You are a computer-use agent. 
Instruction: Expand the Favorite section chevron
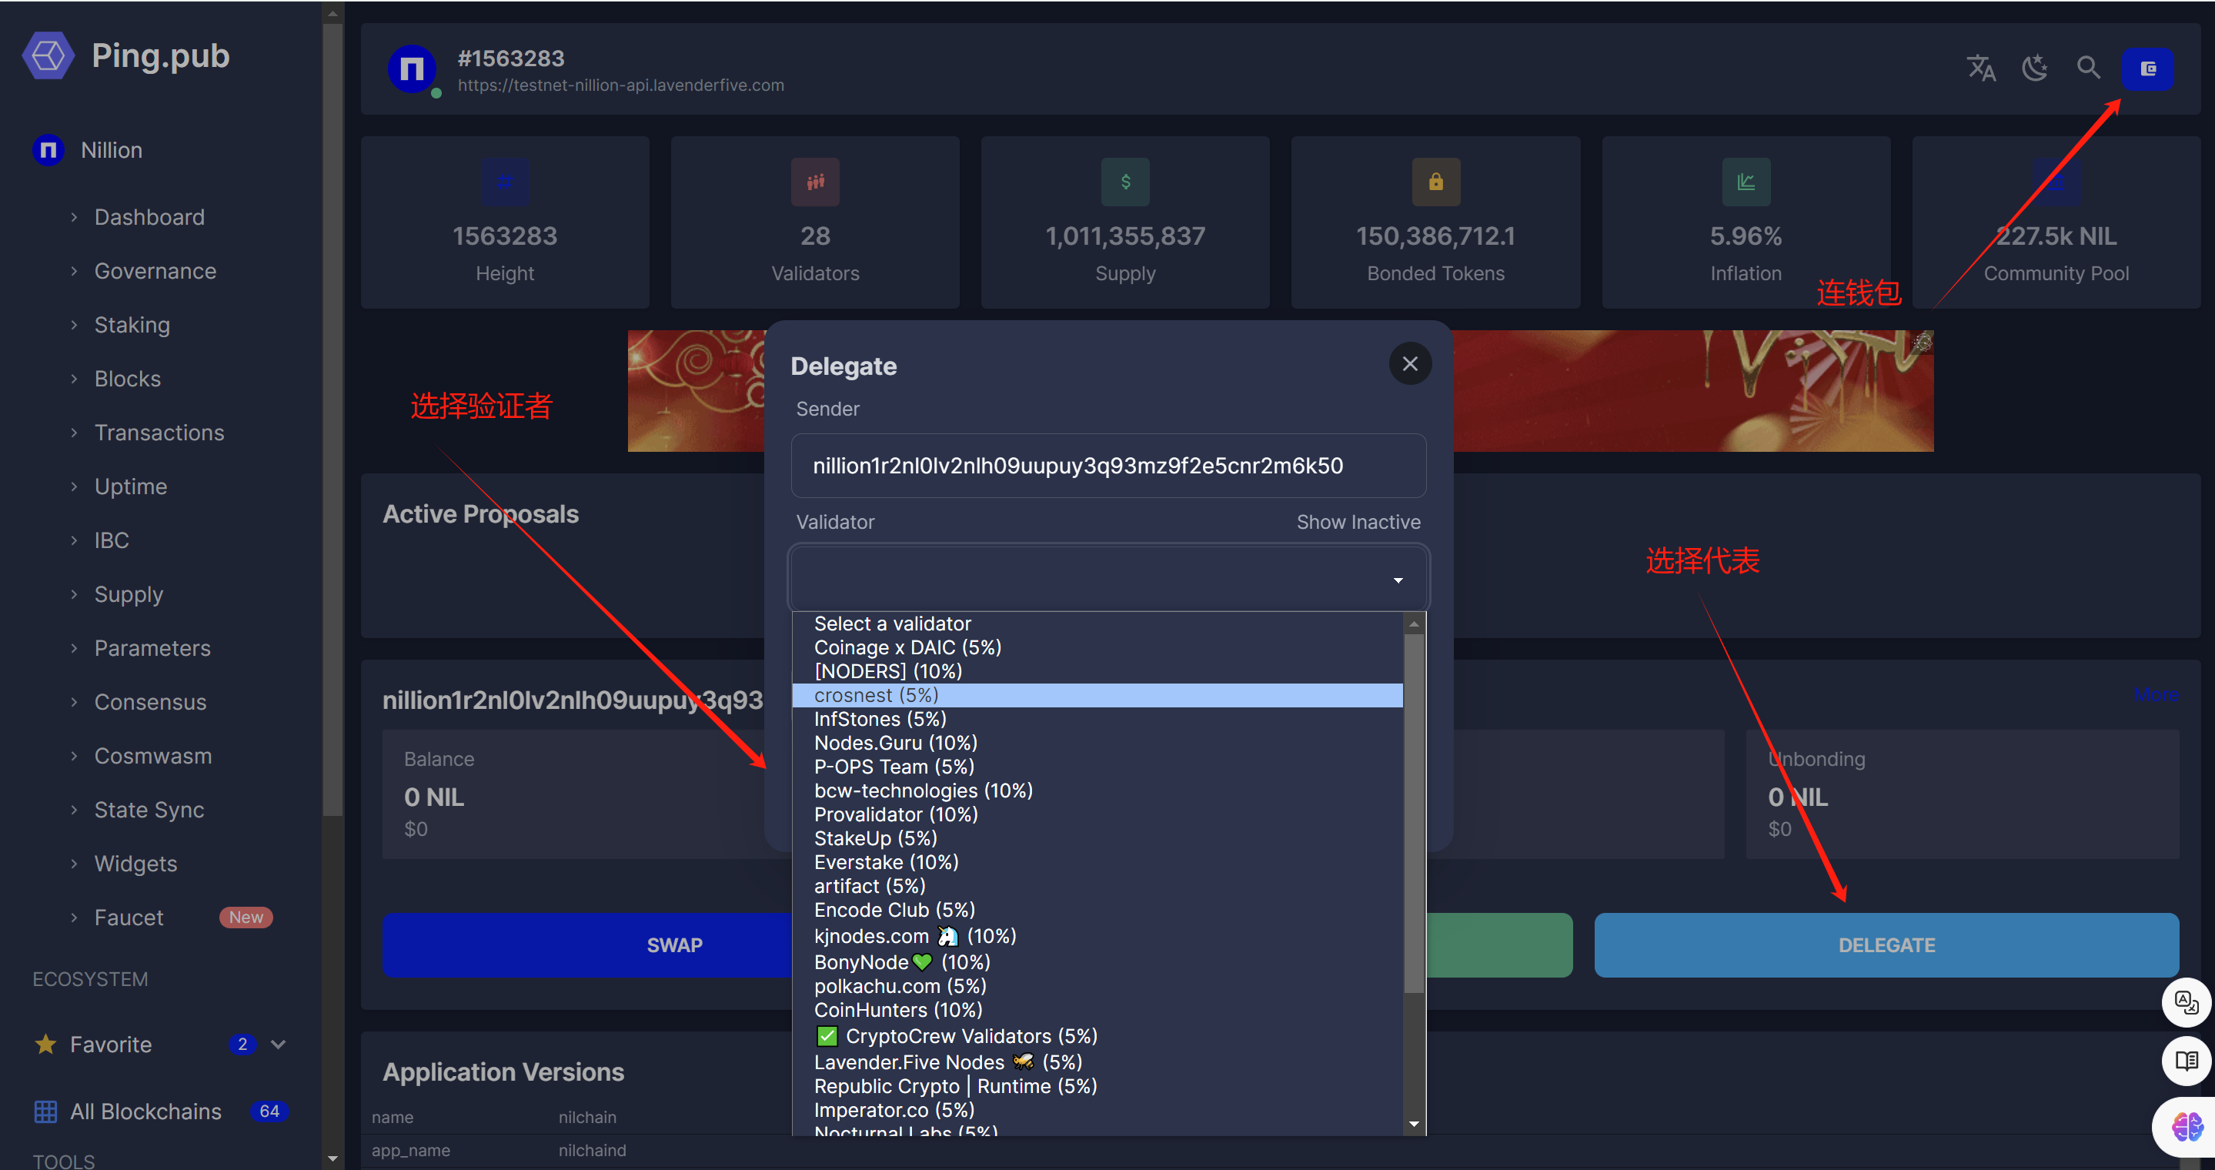pyautogui.click(x=278, y=1044)
